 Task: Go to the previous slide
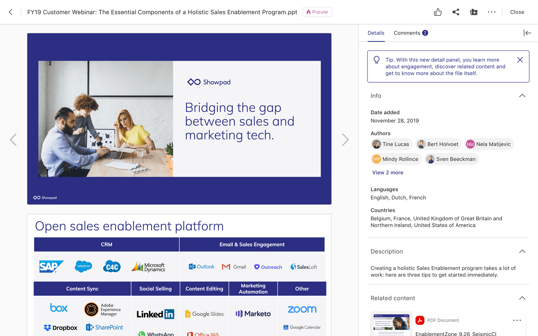point(13,139)
